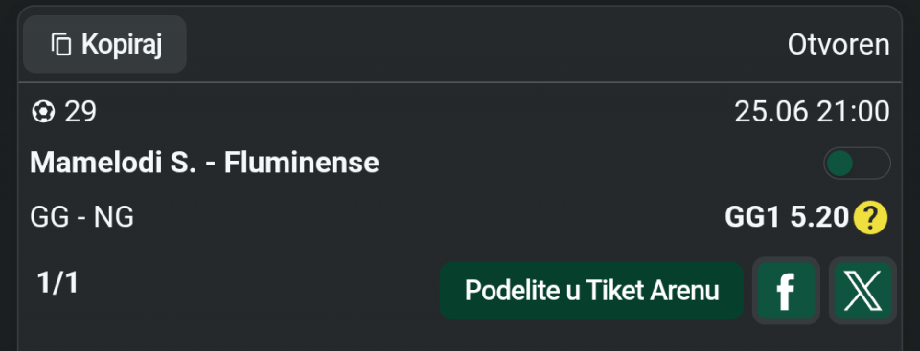Click the copy icon beside Kopiraj
This screenshot has height=351, width=920.
point(61,45)
